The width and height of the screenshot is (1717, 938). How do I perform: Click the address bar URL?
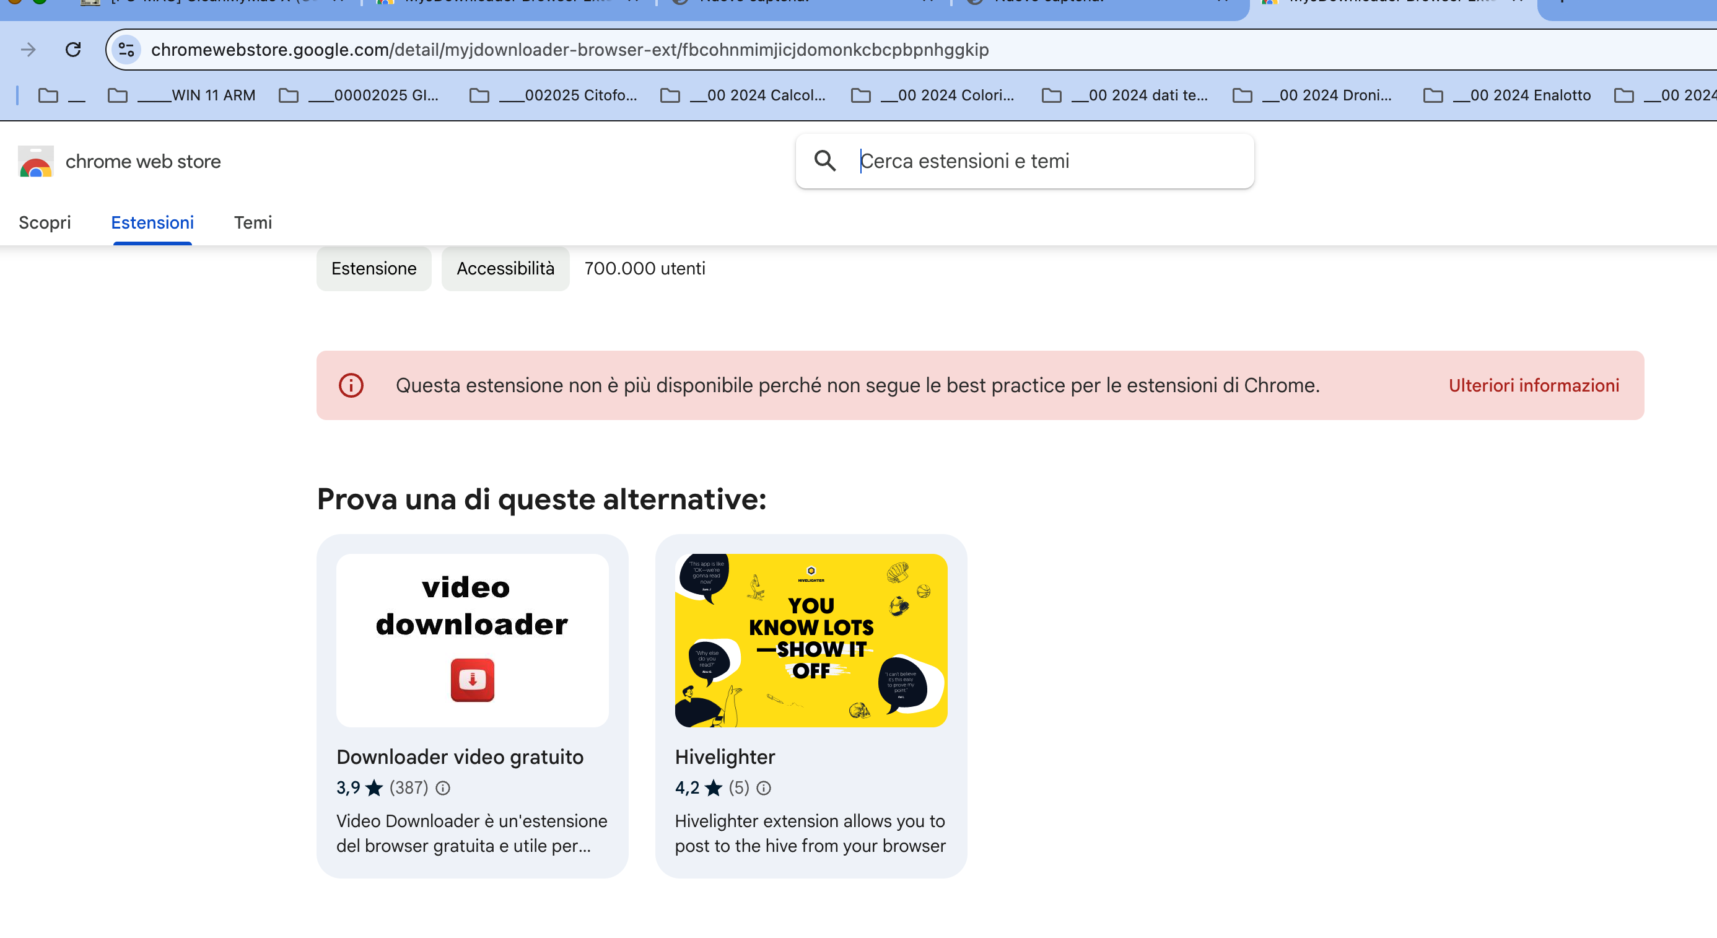(x=569, y=50)
